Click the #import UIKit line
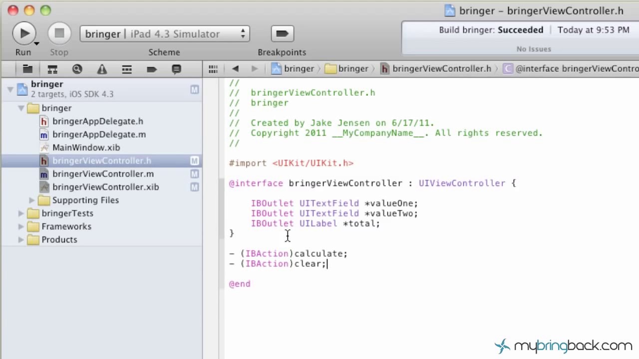 click(291, 163)
